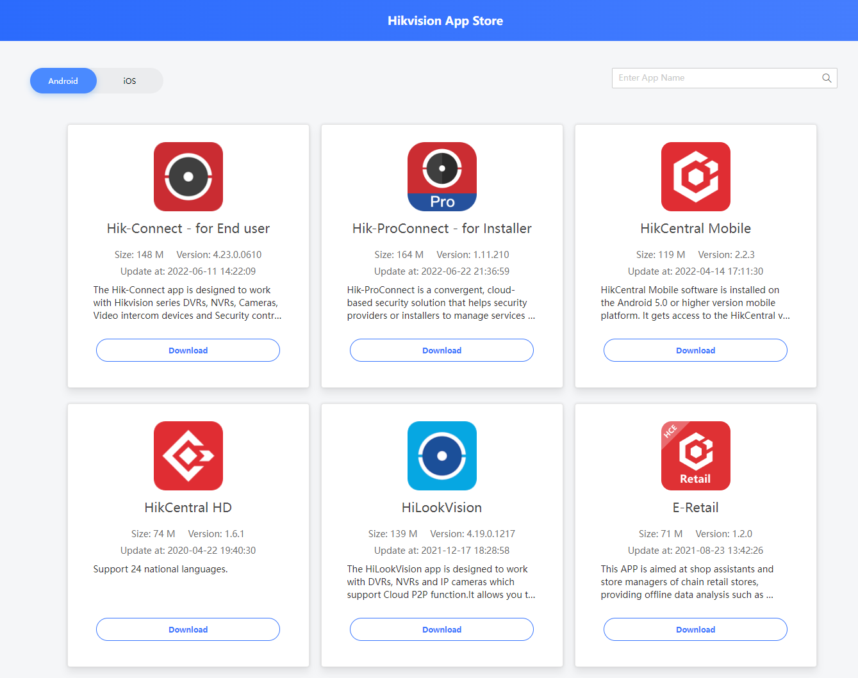Click 'Version: 1.2.0' text
This screenshot has height=678, width=858.
(724, 534)
